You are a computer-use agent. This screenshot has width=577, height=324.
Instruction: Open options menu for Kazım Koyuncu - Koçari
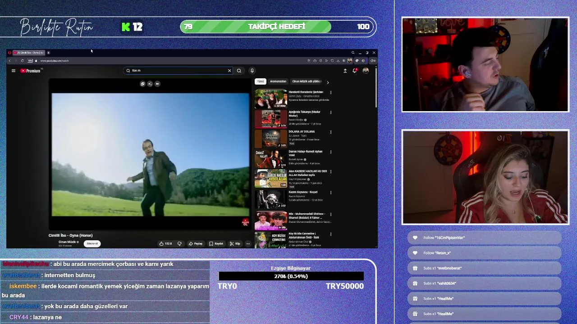point(331,193)
